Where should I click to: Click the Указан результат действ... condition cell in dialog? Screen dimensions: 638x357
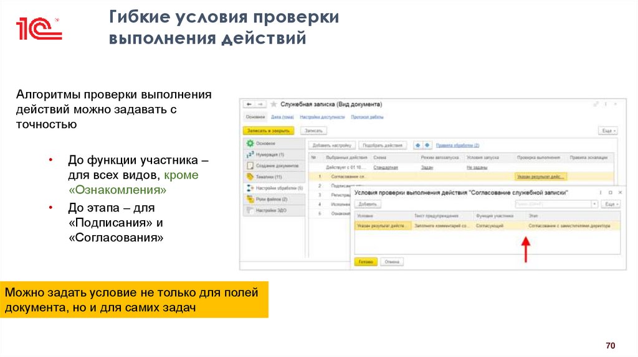[x=383, y=226]
